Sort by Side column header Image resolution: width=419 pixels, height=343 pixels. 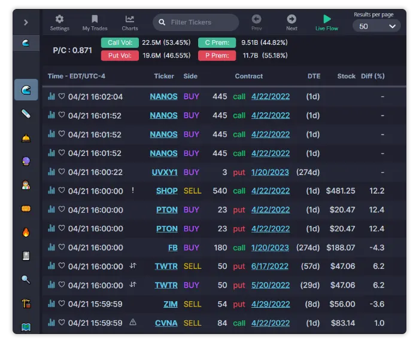[190, 76]
